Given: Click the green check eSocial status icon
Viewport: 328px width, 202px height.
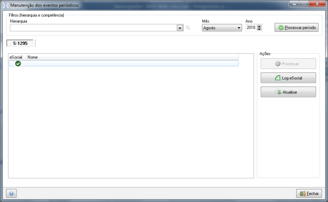Looking at the screenshot, I should 18,64.
